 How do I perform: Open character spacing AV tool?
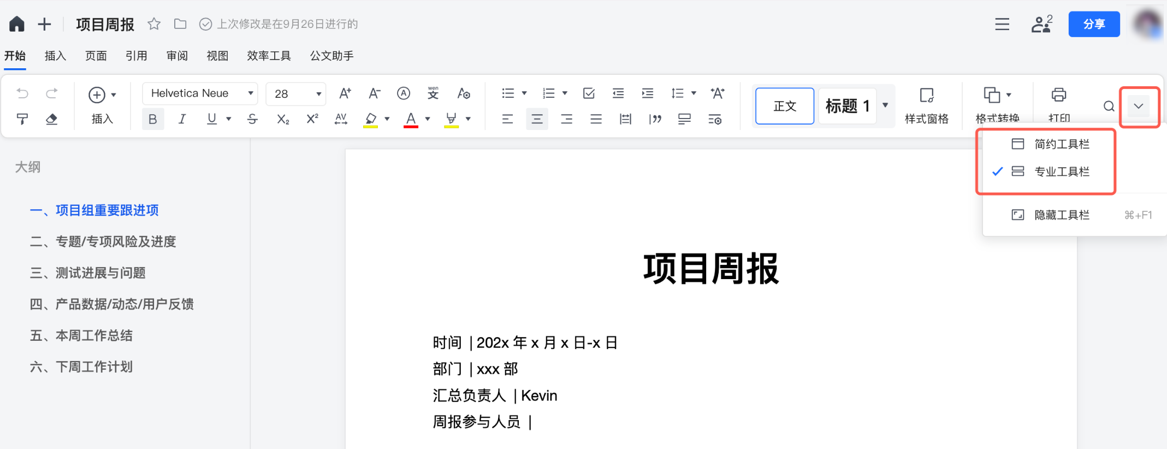tap(341, 119)
